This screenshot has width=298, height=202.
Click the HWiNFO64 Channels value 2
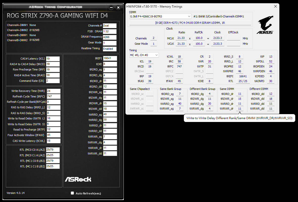pos(154,38)
